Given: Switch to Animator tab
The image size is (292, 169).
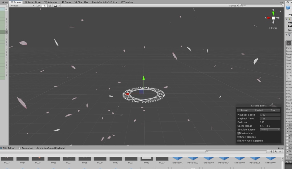Looking at the screenshot, I should pyautogui.click(x=51, y=2).
